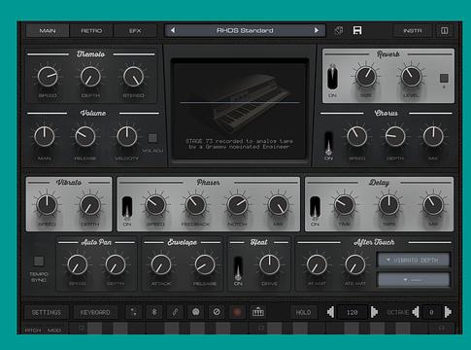Click the scattered dots icon
The image size is (471, 350).
coord(133,312)
